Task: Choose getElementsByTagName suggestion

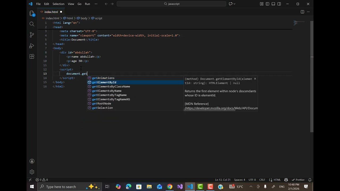Action: tap(135, 95)
